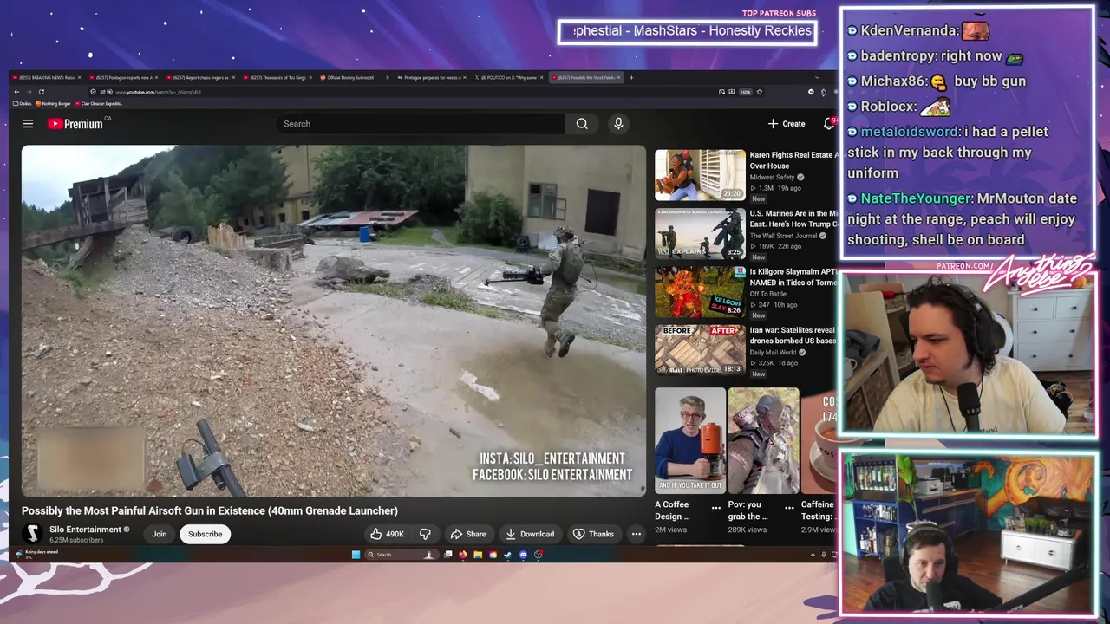Click the Daily Mail World channel name
The width and height of the screenshot is (1110, 624).
tap(773, 353)
